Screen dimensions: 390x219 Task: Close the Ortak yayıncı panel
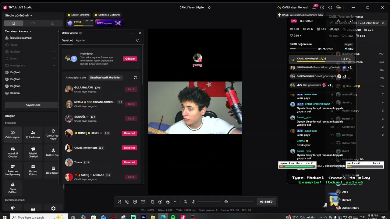coord(140,33)
